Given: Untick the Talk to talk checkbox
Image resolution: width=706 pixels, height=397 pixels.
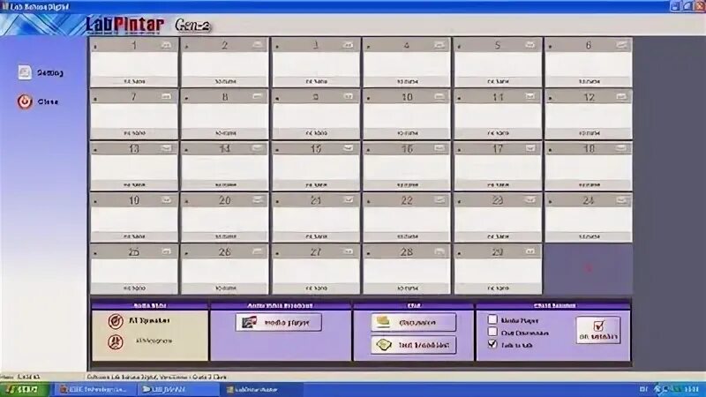Looking at the screenshot, I should [492, 344].
